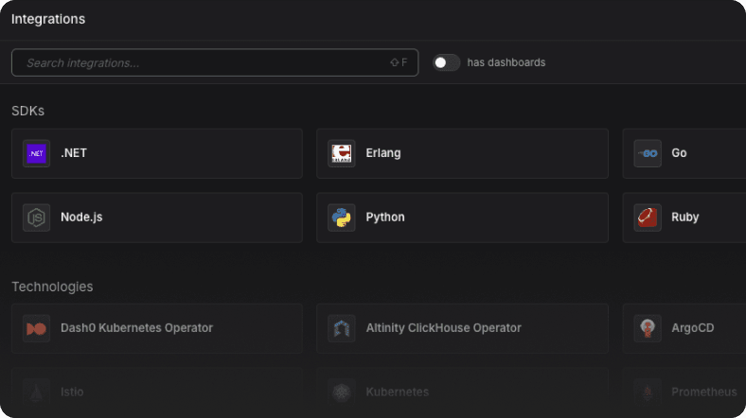Click the SDKs section heading
This screenshot has height=418, width=746.
(x=28, y=111)
